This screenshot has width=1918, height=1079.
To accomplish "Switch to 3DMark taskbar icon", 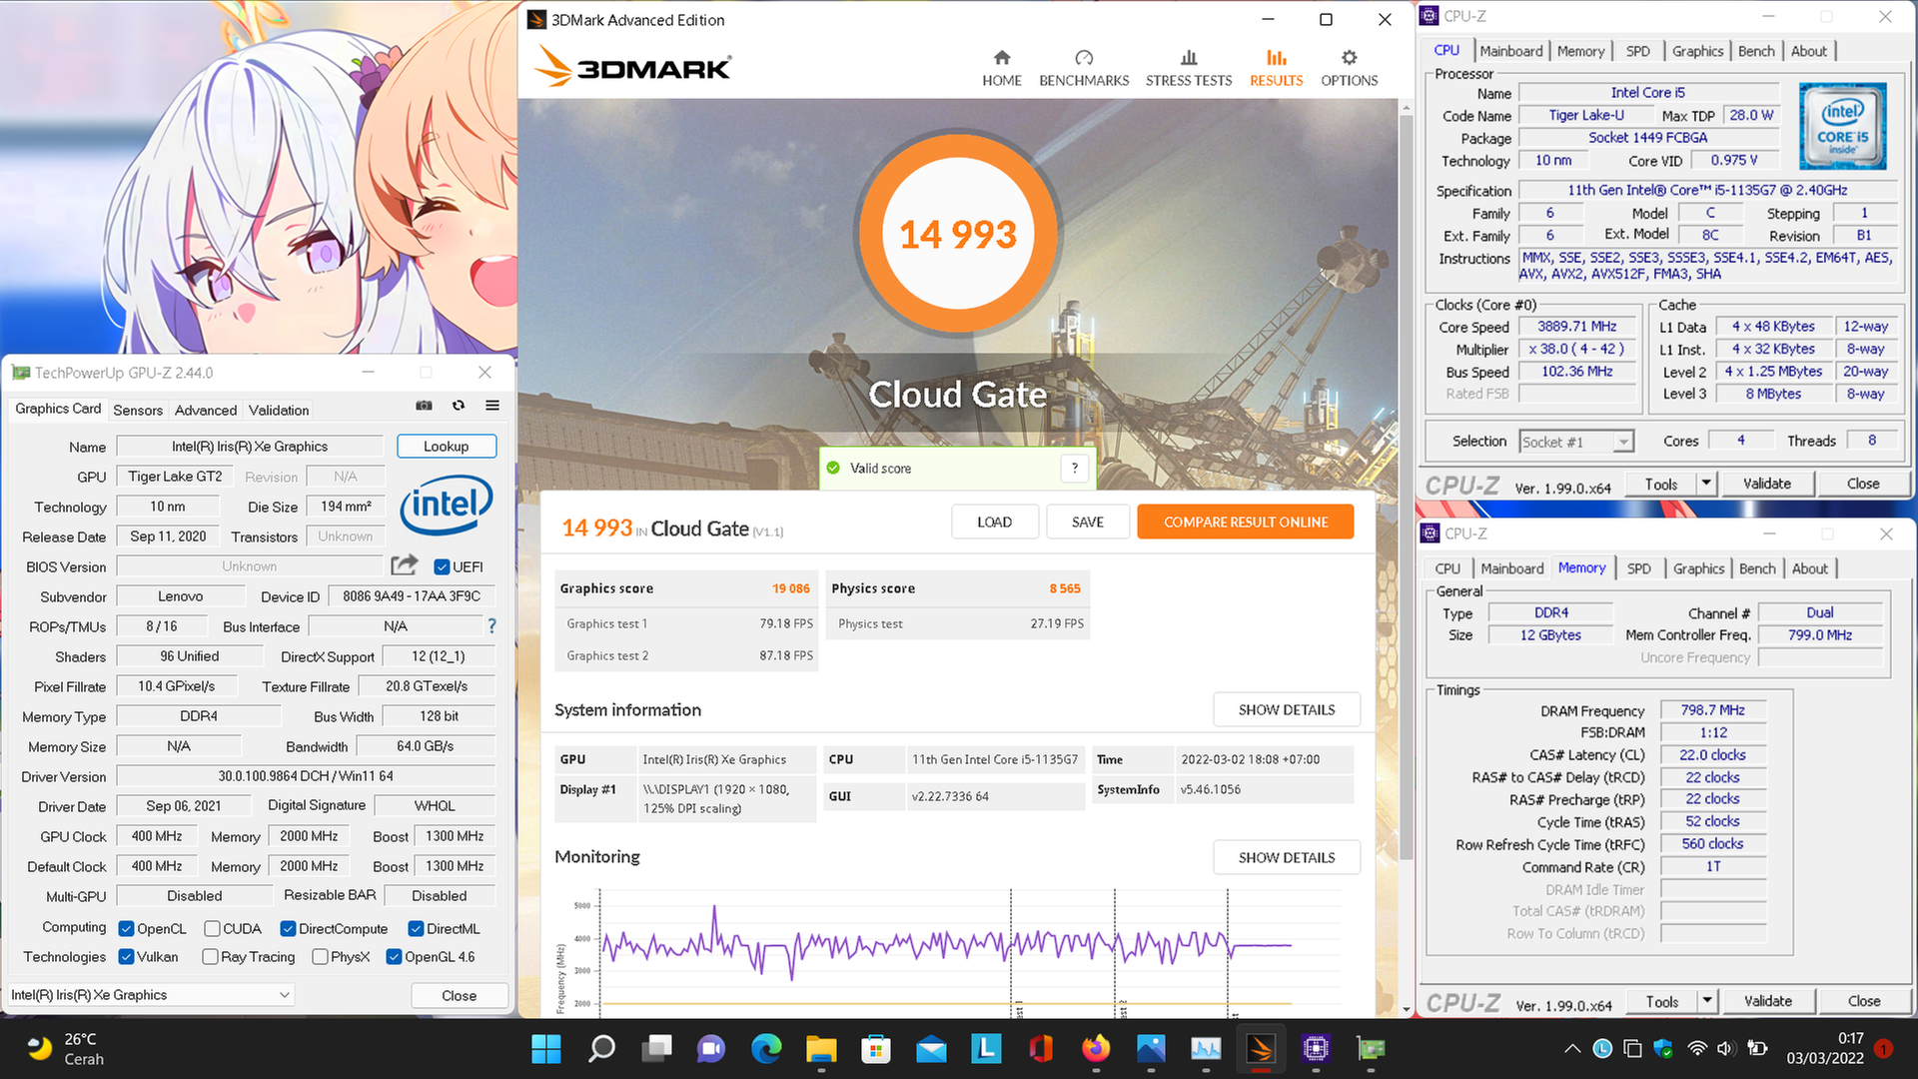I will (x=1261, y=1048).
